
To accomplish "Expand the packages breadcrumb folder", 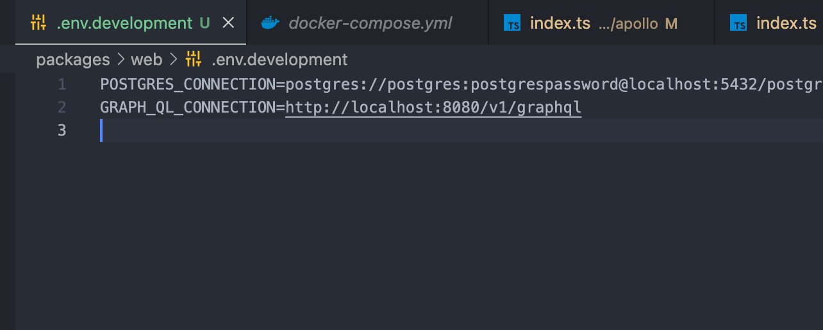I will tap(73, 59).
